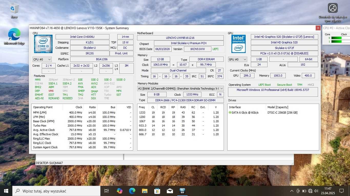This screenshot has height=196, width=350.
Task: Expand memory module selector dropdown
Action: (180, 89)
